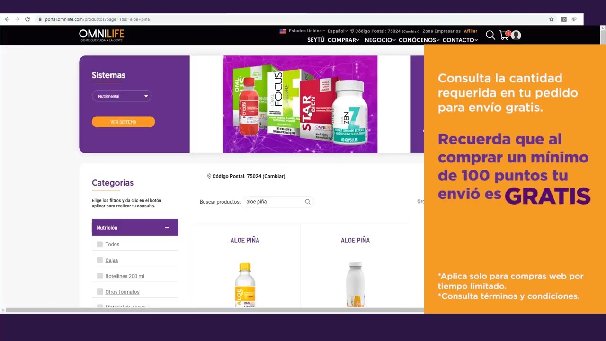
Task: Click the NP profile badge in browser
Action: tap(574, 19)
